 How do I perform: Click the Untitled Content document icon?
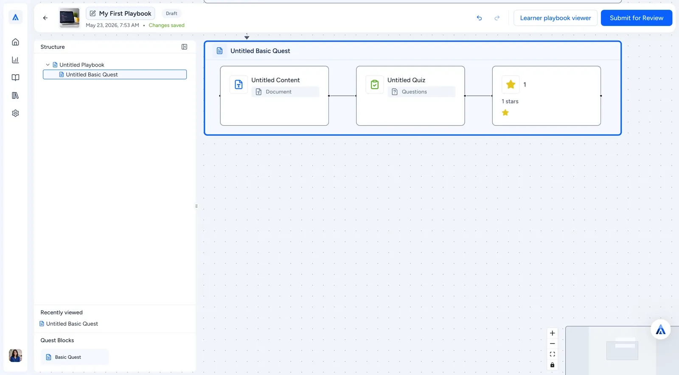[x=239, y=84]
